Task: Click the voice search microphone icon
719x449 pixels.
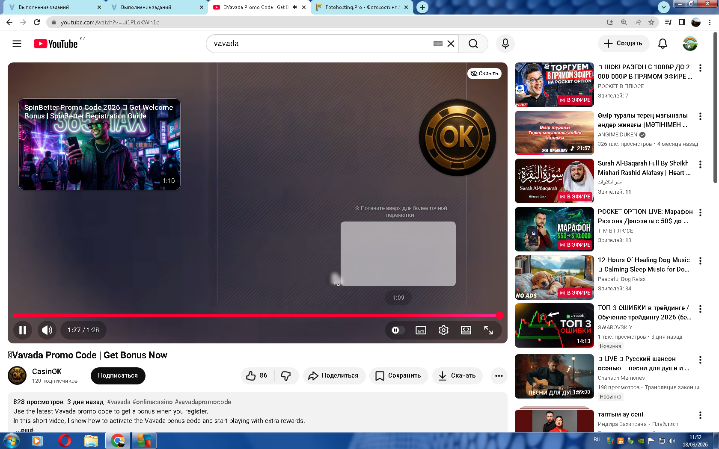Action: (x=505, y=44)
